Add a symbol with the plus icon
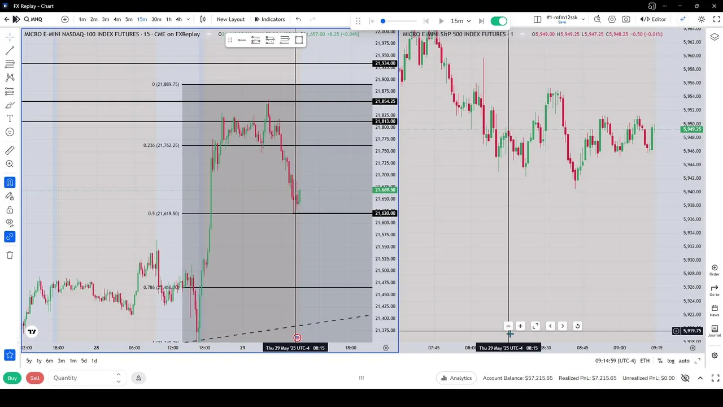723x407 pixels. pos(65,19)
